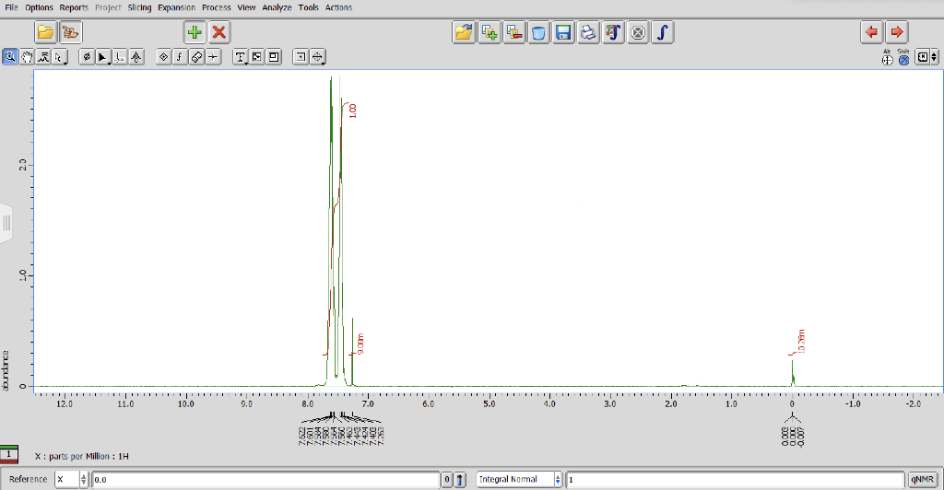The width and height of the screenshot is (944, 490).
Task: Open the Expansion menu
Action: pos(176,7)
